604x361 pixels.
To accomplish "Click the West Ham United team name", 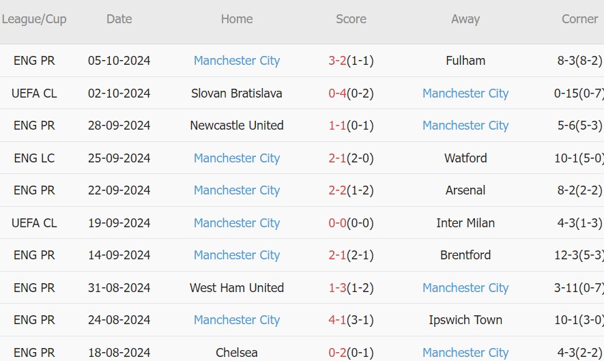I will click(237, 288).
